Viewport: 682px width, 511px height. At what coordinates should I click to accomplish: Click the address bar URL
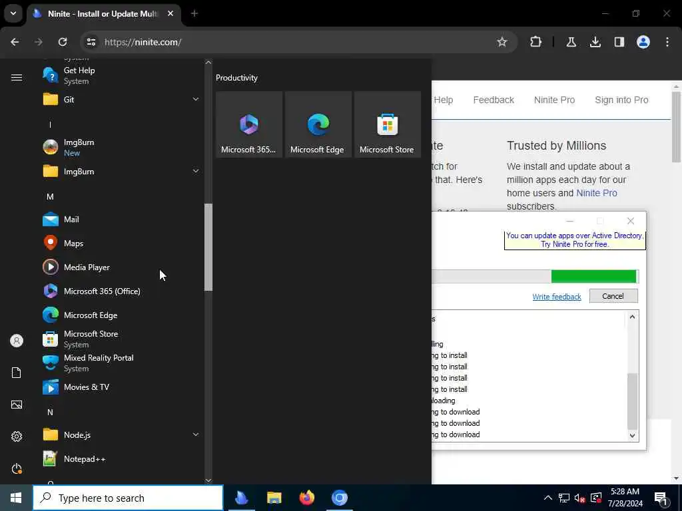pyautogui.click(x=143, y=42)
